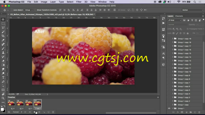Image resolution: width=205 pixels, height=115 pixels.
Task: Select the Horizontal Type tool
Action: tap(3, 77)
